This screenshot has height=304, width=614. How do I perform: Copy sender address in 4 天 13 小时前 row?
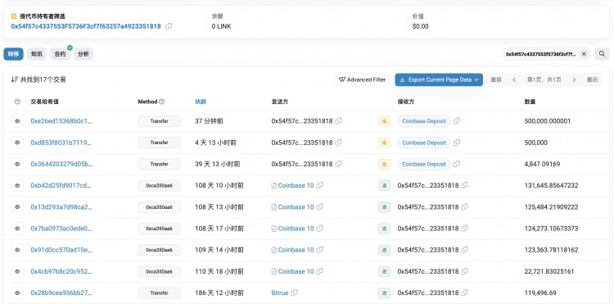coord(338,143)
